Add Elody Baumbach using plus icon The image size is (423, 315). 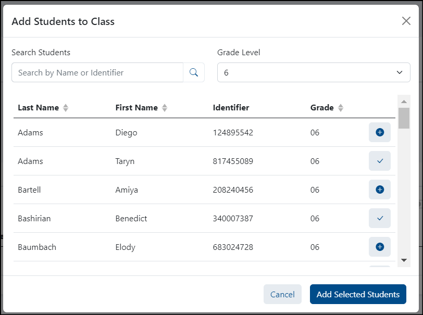tap(379, 247)
